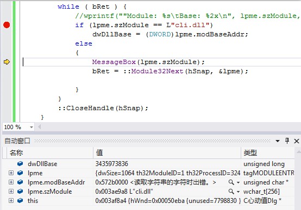The height and width of the screenshot is (210, 301).
Task: Expand the lpme.szModule variable row
Action: pyautogui.click(x=11, y=192)
